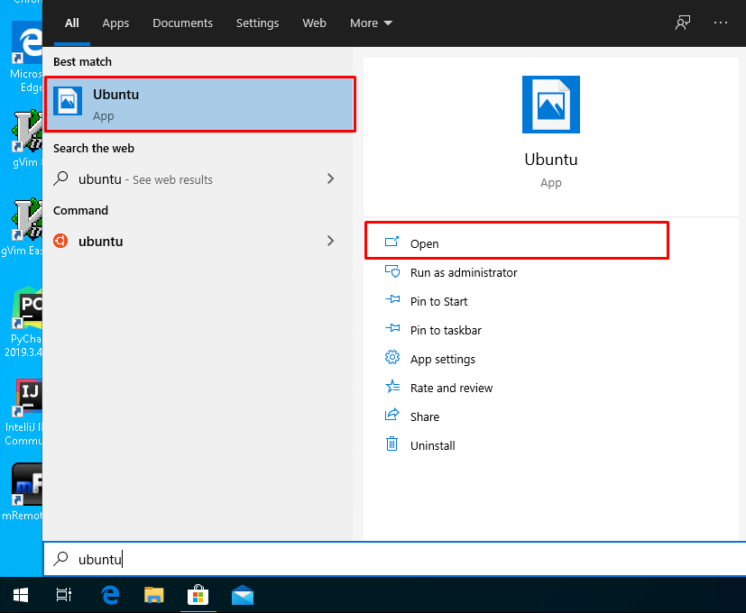Switch to the Documents tab

point(182,23)
